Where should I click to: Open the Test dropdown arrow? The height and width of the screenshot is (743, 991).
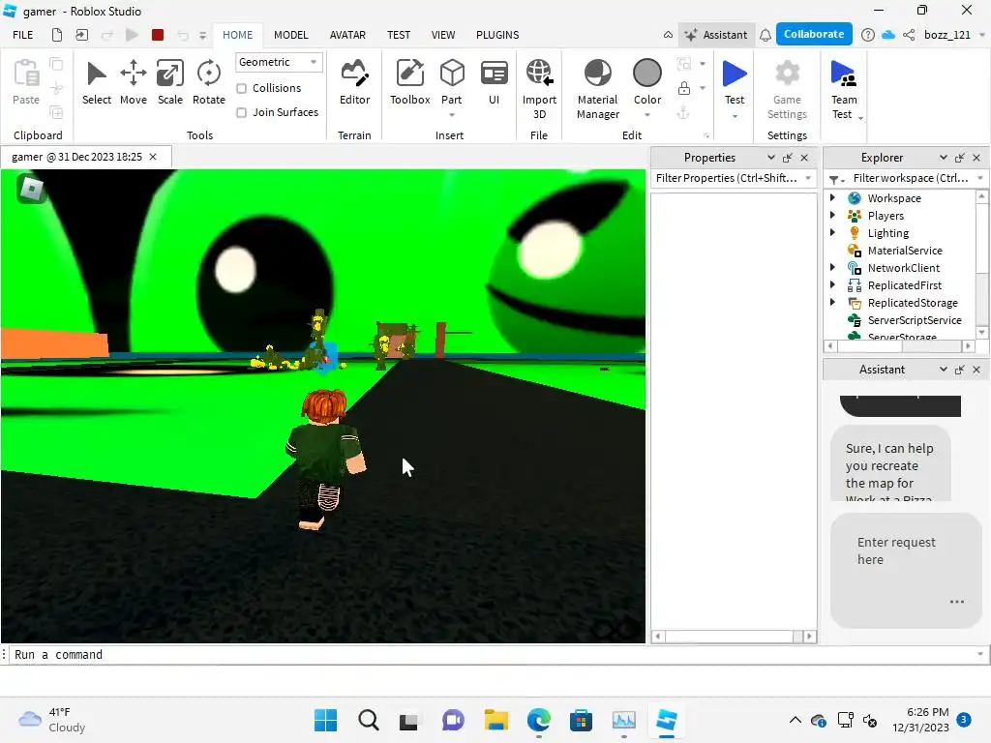coord(735,116)
